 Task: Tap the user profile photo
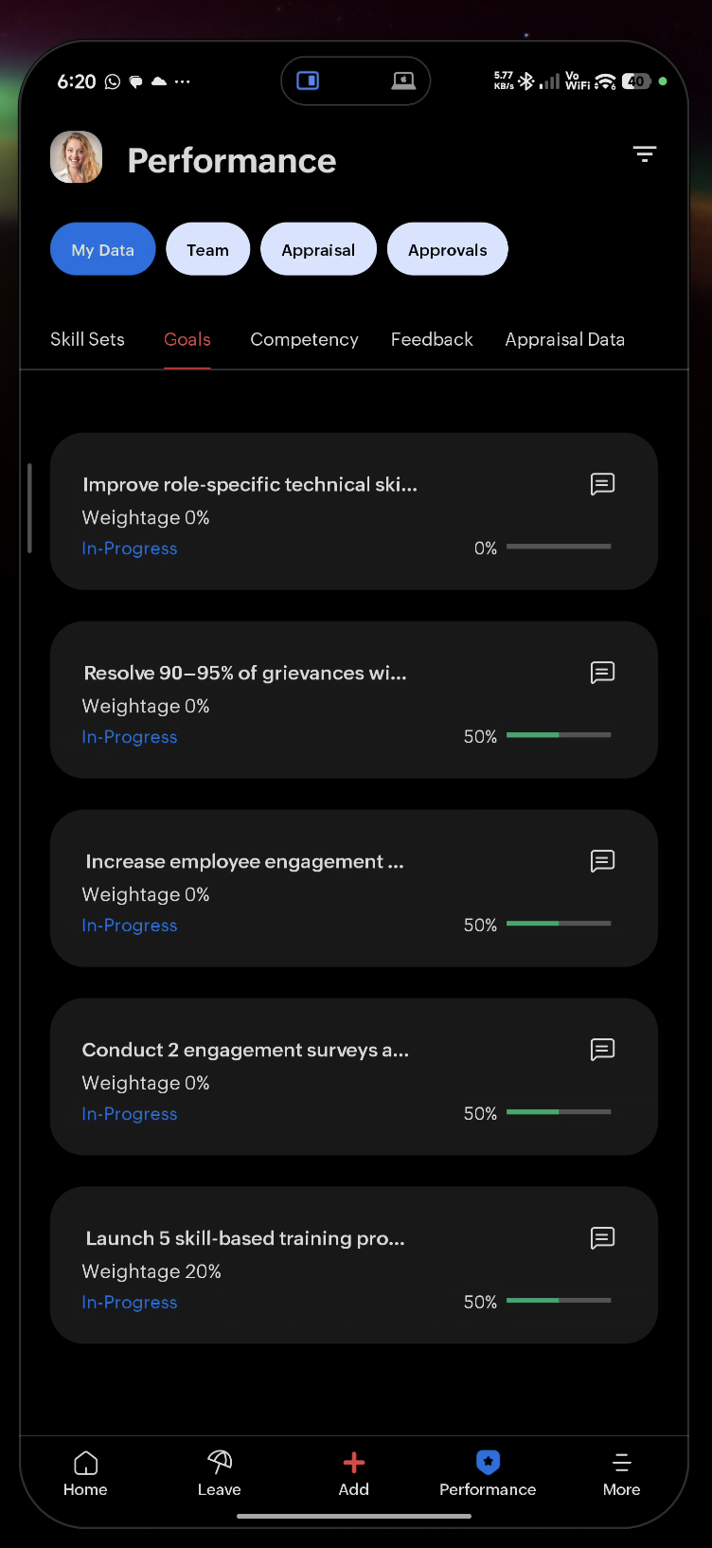click(77, 157)
